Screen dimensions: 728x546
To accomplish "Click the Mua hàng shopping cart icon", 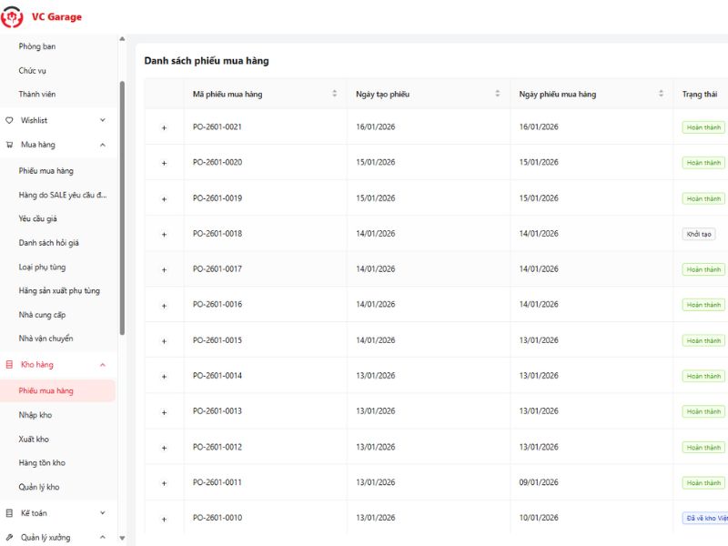I will 10,145.
